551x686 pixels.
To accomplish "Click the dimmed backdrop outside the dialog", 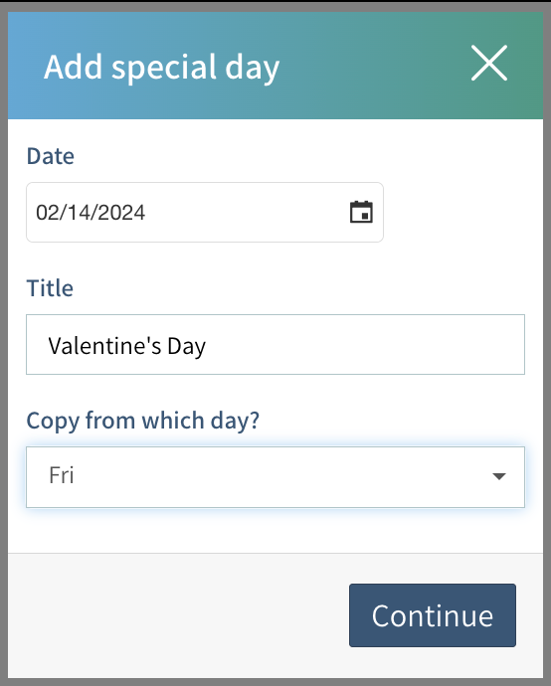I will pos(4,343).
